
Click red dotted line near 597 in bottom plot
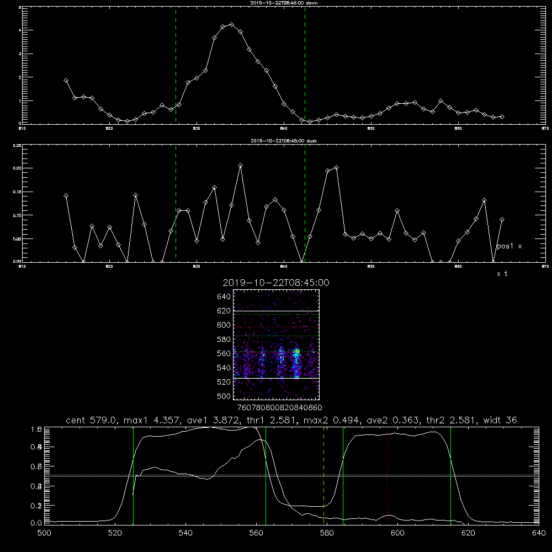388,476
